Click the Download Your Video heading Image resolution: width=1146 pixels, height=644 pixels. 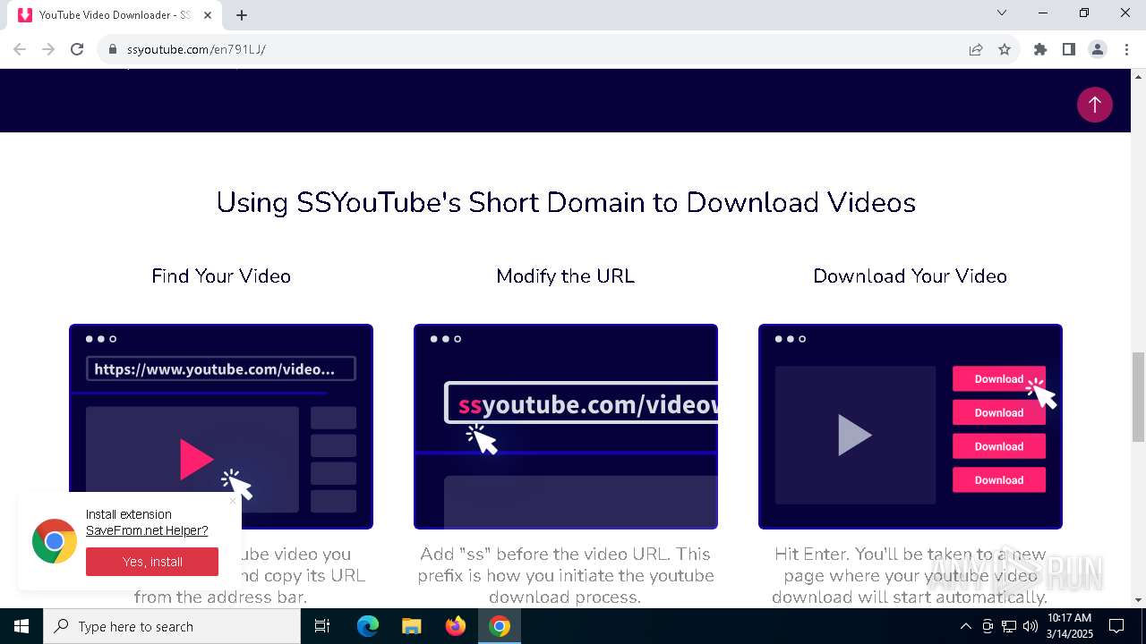pyautogui.click(x=911, y=275)
